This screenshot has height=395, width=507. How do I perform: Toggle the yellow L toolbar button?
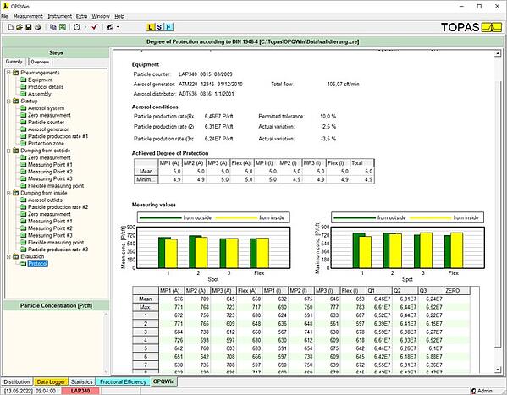tap(151, 27)
